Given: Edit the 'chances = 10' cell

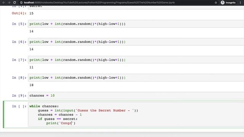Looking at the screenshot, I should [x=136, y=96].
